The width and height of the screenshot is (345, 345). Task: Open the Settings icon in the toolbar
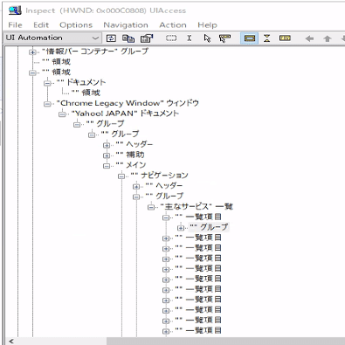tap(147, 38)
